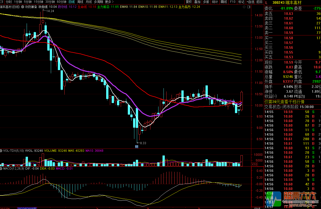Select the 5分钟 period tab

click(x=28, y=2)
